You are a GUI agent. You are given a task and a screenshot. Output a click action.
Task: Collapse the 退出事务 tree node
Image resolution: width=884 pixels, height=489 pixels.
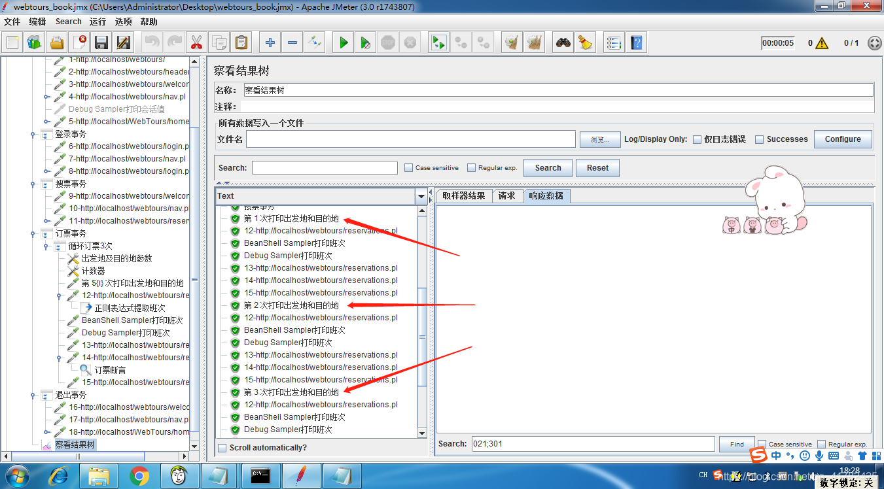coord(33,395)
